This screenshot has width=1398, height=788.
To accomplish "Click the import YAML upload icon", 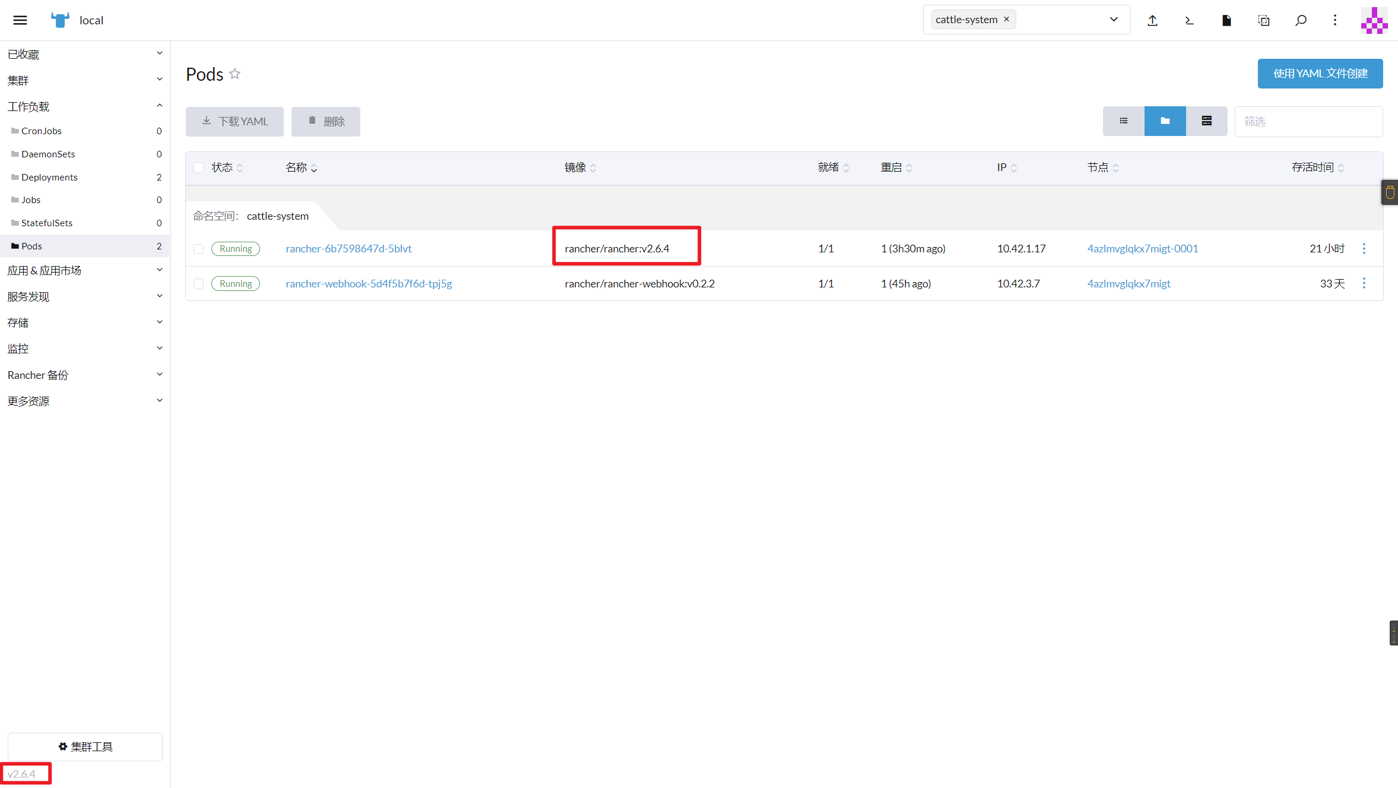I will pyautogui.click(x=1152, y=20).
